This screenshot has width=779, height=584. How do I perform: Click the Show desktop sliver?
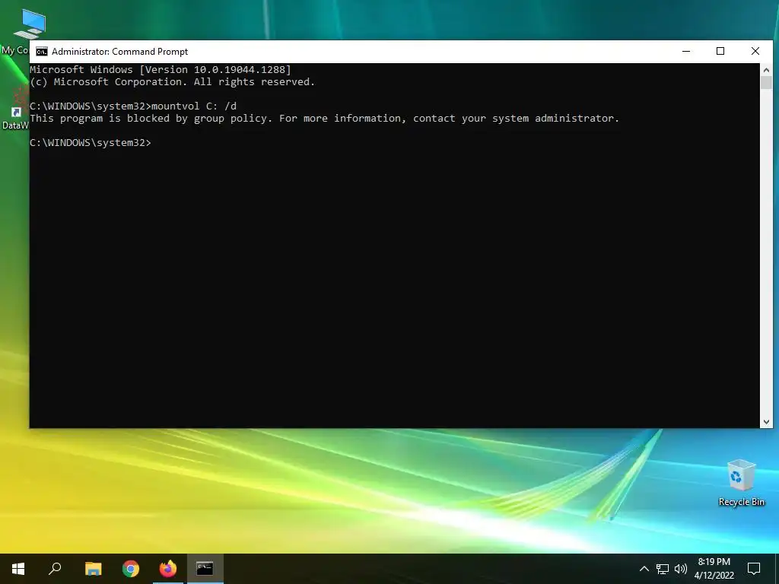(777, 569)
